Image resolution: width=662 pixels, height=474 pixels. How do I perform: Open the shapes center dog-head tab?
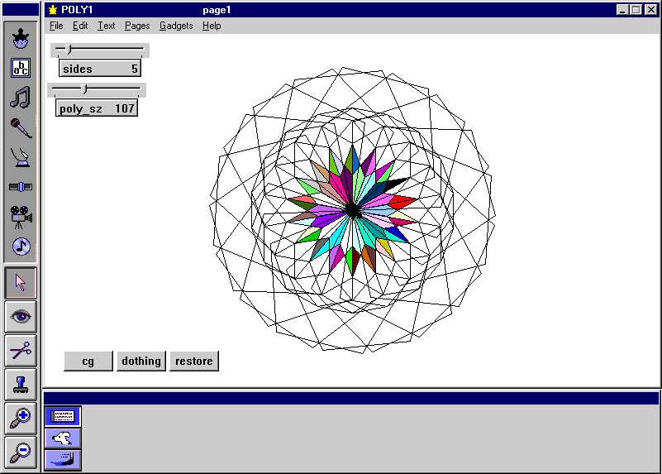(x=63, y=438)
